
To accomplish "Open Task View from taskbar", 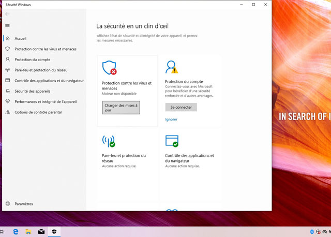I will [2, 232].
